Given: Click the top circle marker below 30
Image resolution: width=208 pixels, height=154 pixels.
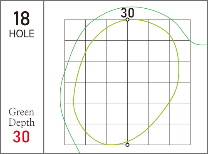Looking at the screenshot, I should [127, 20].
